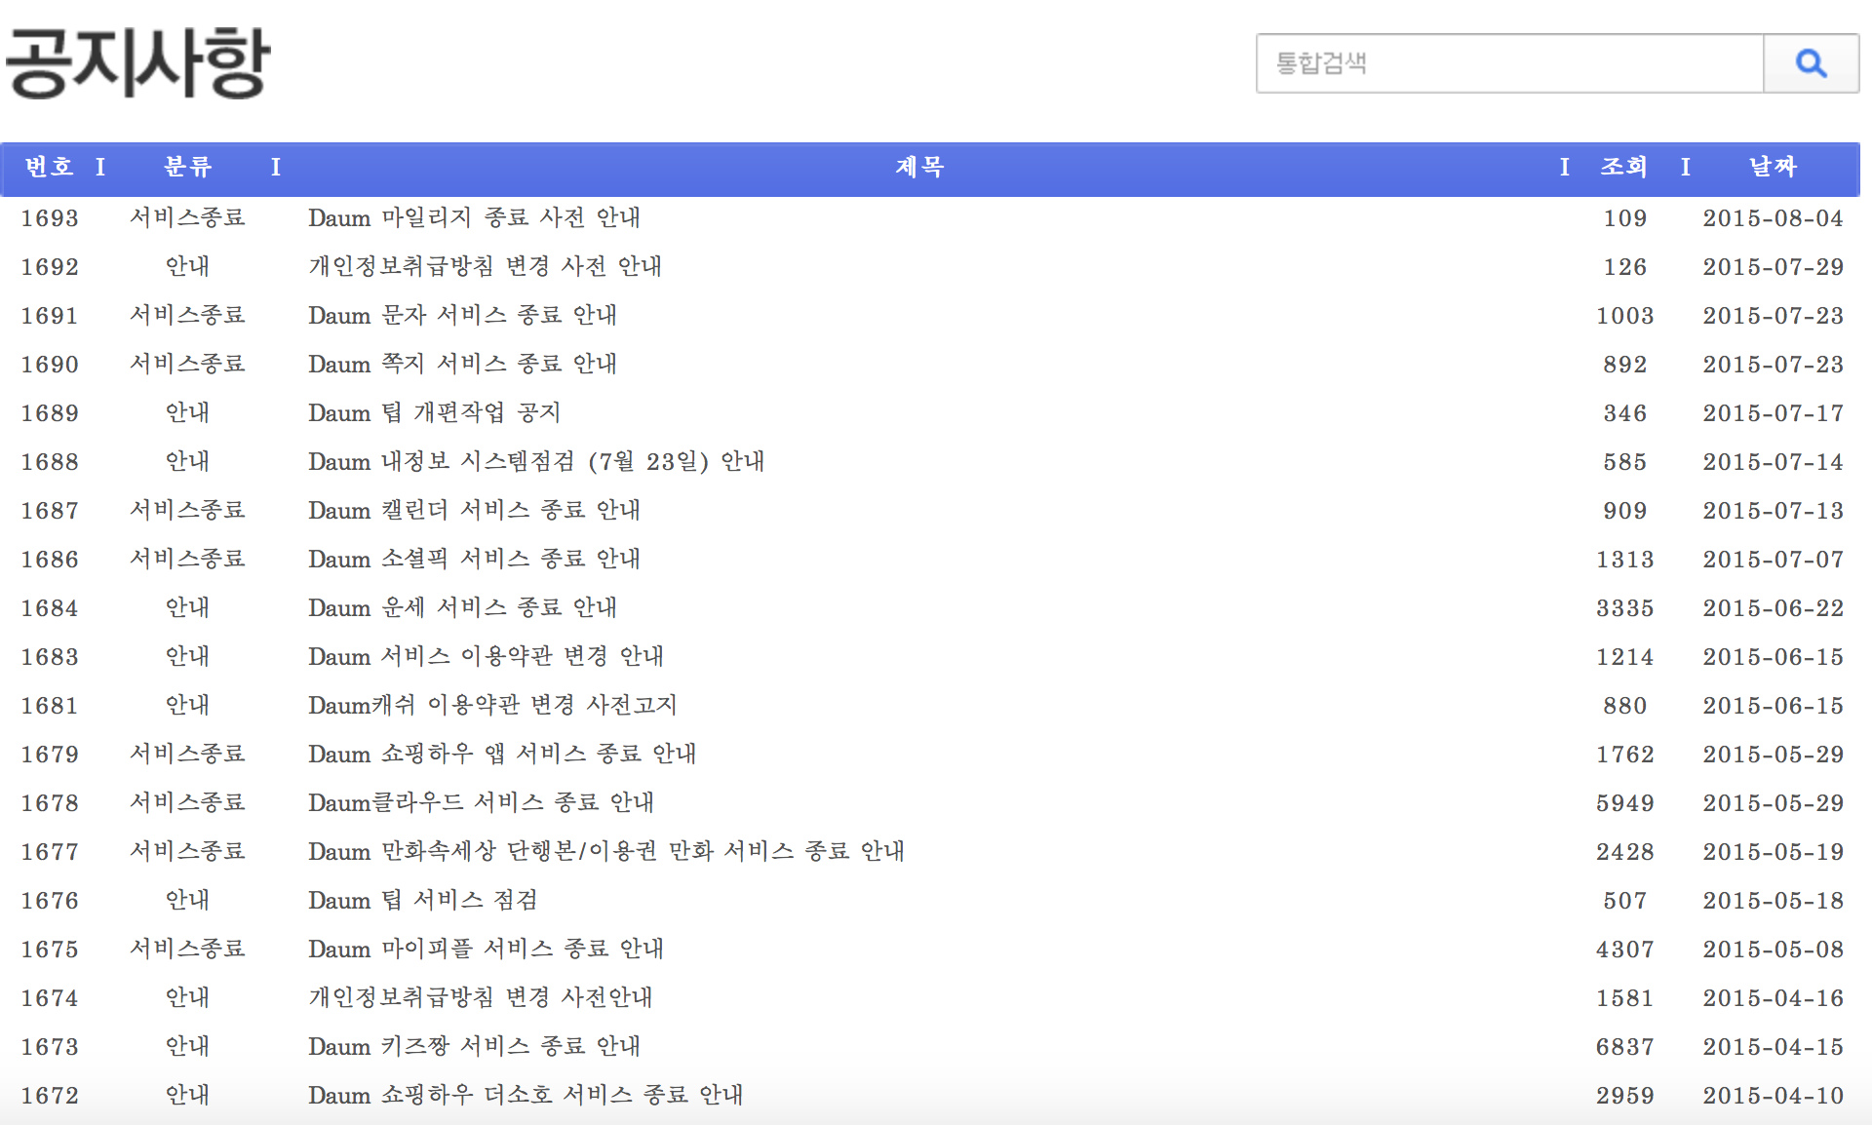Click the 분류 column header
1872x1125 pixels.
[x=187, y=168]
